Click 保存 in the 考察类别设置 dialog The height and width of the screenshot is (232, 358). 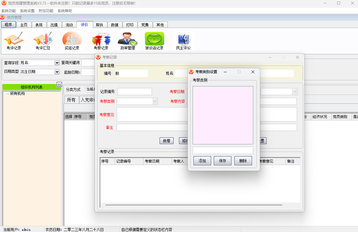coord(223,161)
